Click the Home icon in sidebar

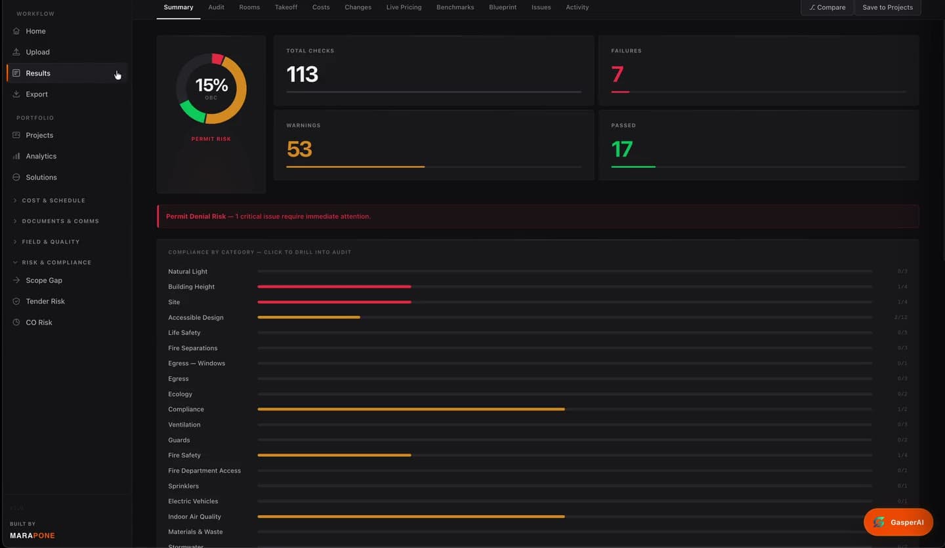pyautogui.click(x=16, y=31)
